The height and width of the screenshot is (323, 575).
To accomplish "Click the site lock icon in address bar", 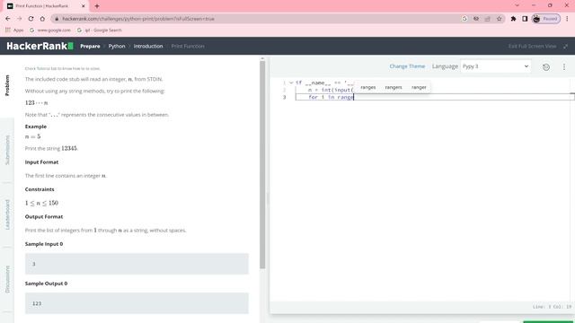I will (x=57, y=19).
